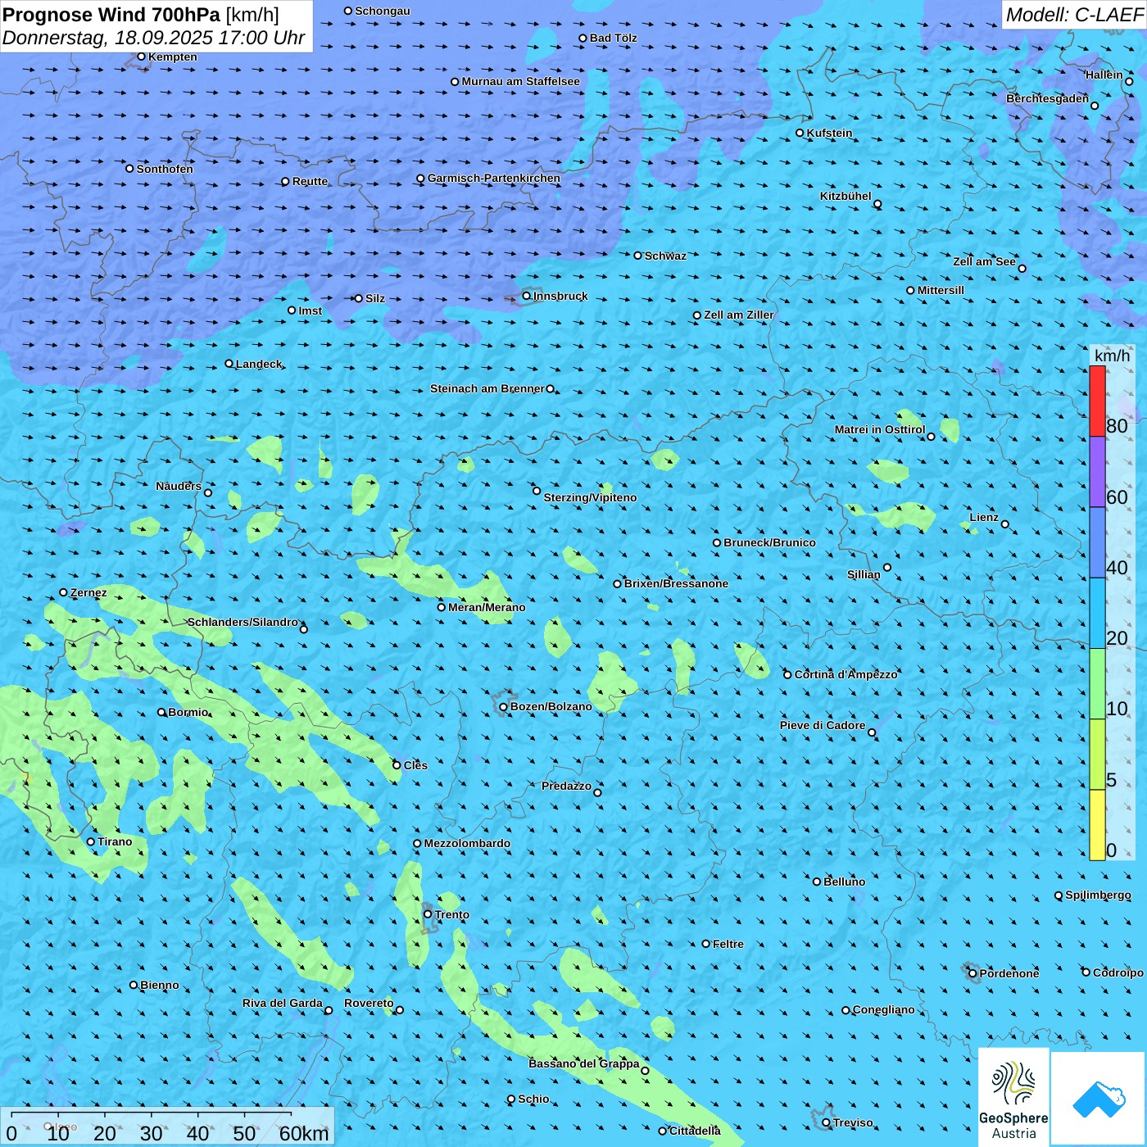The height and width of the screenshot is (1147, 1147).
Task: Click the Spilimbergo city label
Action: [1098, 895]
